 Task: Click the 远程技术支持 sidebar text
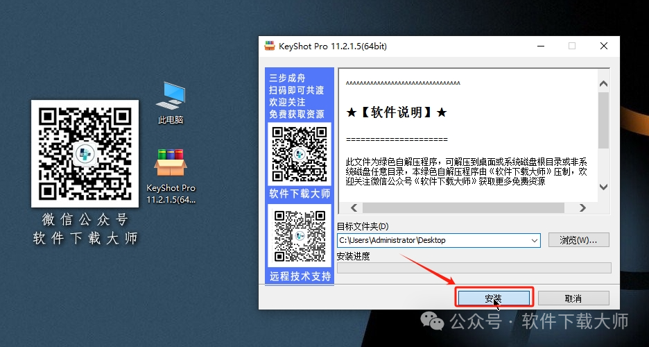[x=300, y=276]
